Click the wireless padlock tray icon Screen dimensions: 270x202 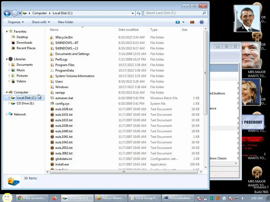pyautogui.click(x=205, y=198)
